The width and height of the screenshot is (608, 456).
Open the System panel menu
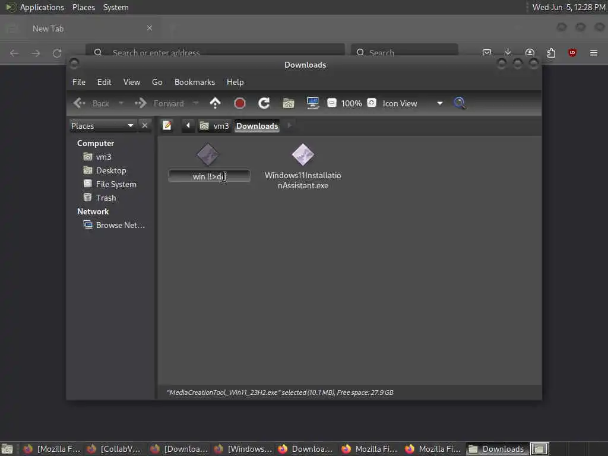[116, 7]
